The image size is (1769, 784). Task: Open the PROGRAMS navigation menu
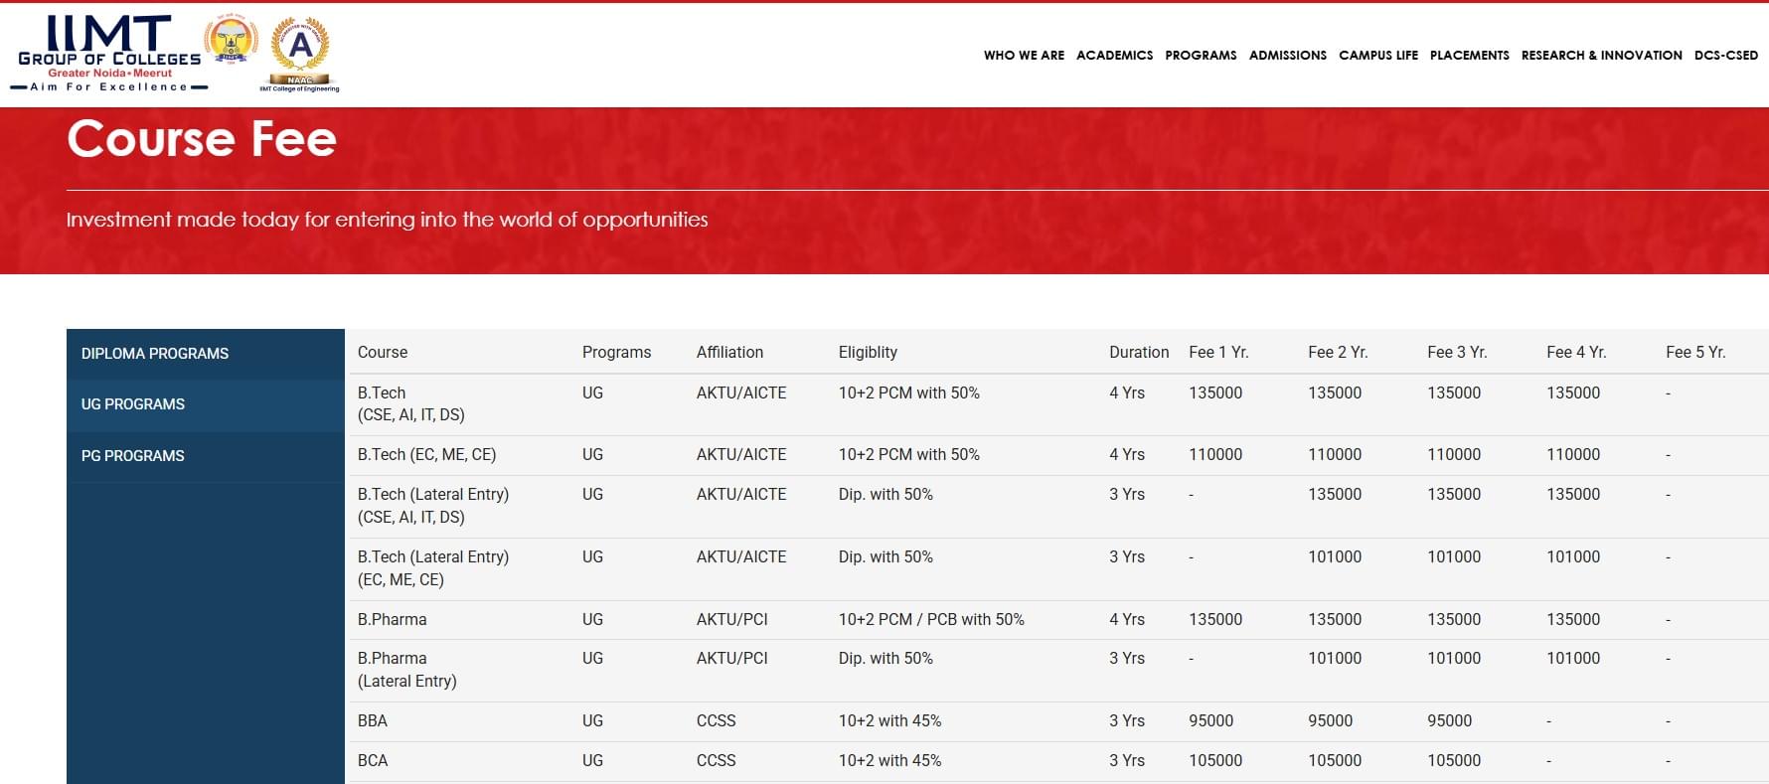[x=1201, y=56]
